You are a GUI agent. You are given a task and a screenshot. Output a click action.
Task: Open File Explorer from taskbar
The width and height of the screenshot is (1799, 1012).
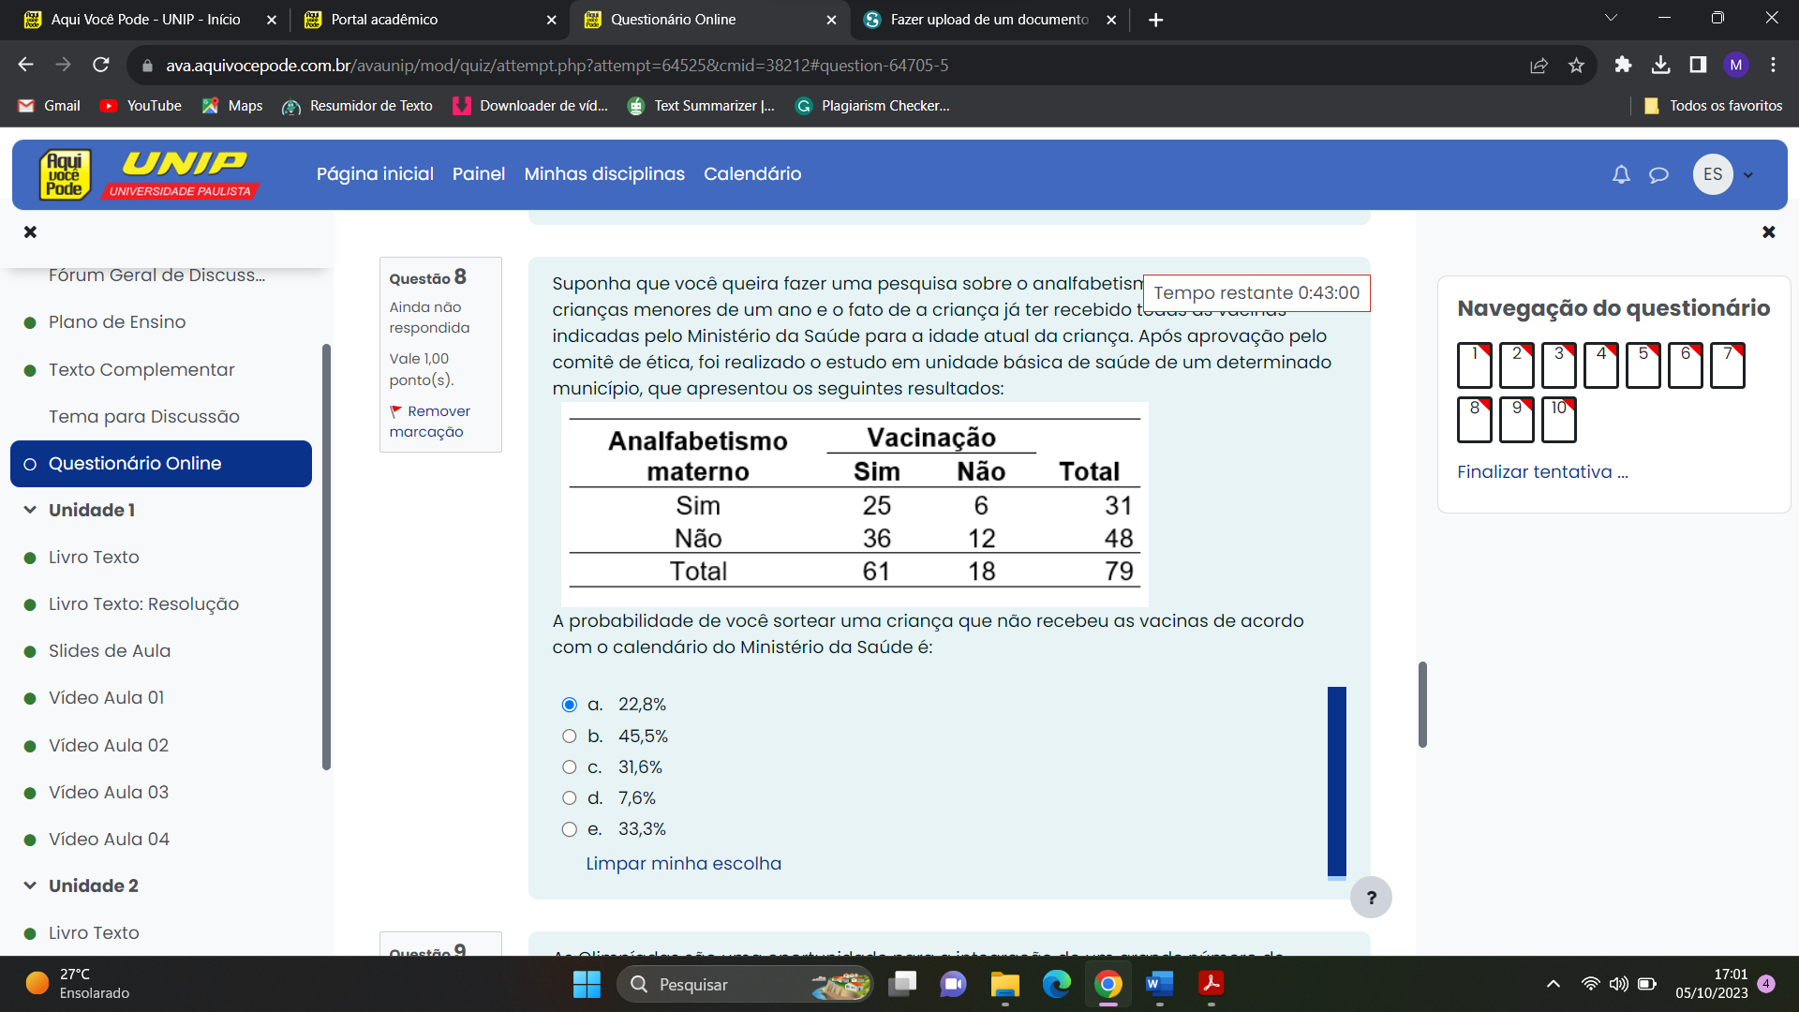pyautogui.click(x=1005, y=984)
